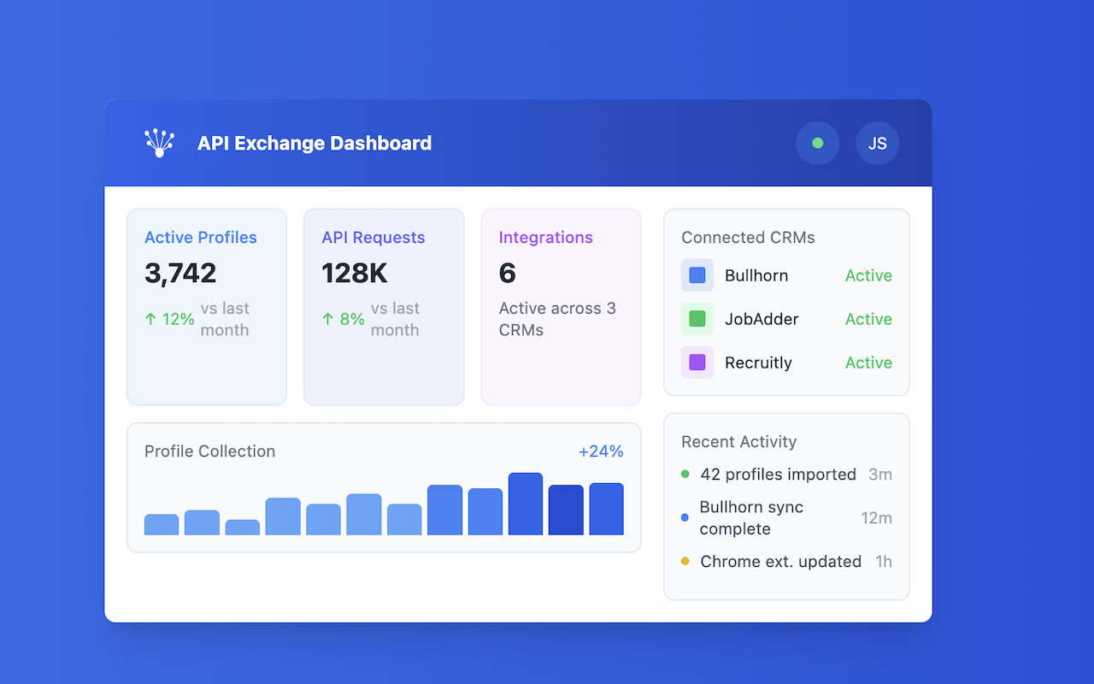Image resolution: width=1094 pixels, height=684 pixels.
Task: Click the Active across 3 CRMs text
Action: [x=557, y=319]
